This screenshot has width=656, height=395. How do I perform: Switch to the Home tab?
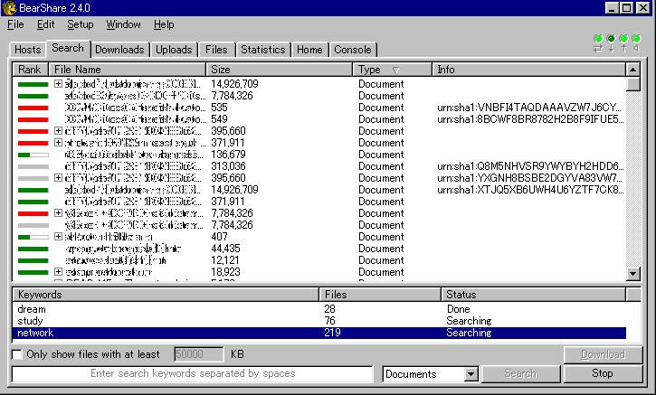309,50
